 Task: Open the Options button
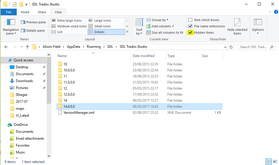click(x=258, y=27)
